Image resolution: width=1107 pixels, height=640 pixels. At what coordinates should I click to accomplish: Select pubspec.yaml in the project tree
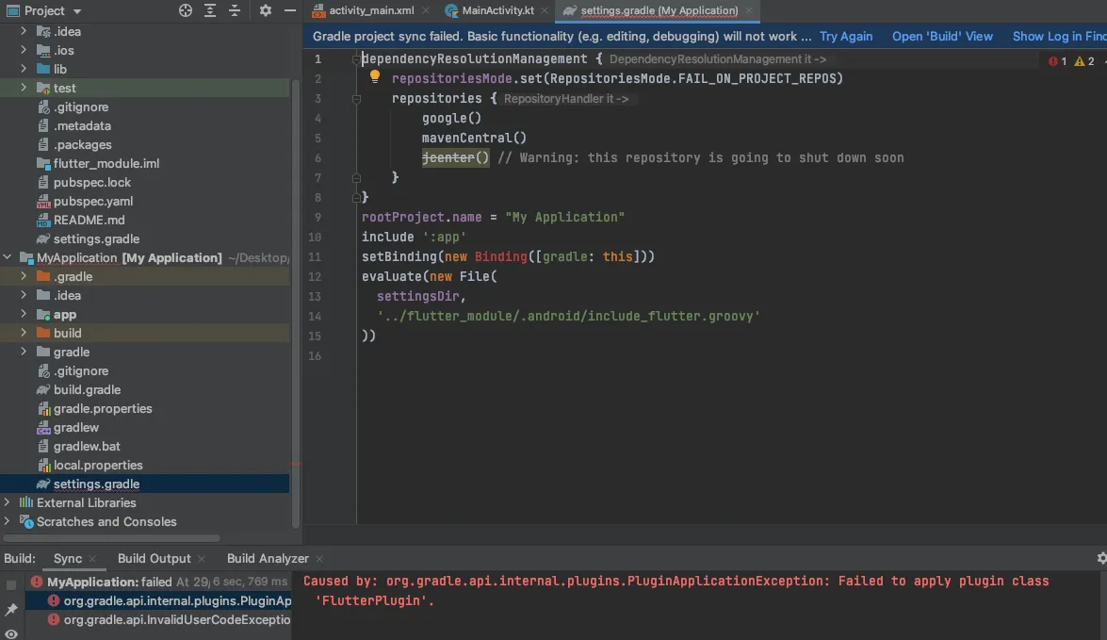[x=92, y=201]
